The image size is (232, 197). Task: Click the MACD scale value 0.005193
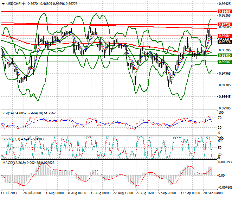click(x=225, y=162)
